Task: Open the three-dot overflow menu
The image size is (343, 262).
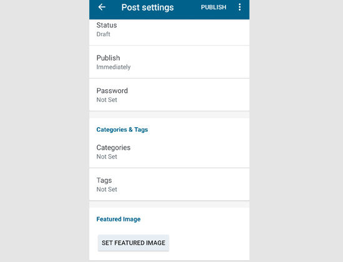Action: 239,7
